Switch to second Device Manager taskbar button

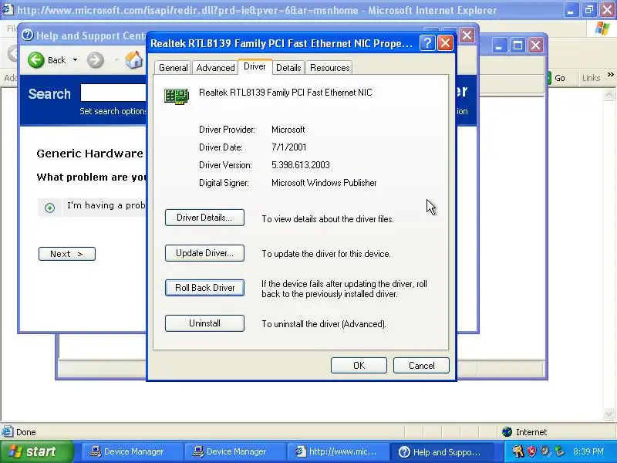[x=234, y=451]
